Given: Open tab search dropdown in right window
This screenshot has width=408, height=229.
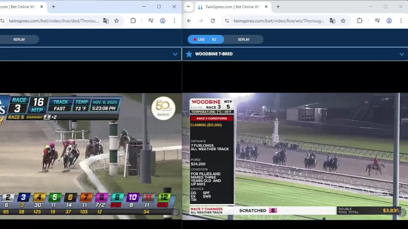Looking at the screenshot, I should (188, 7).
